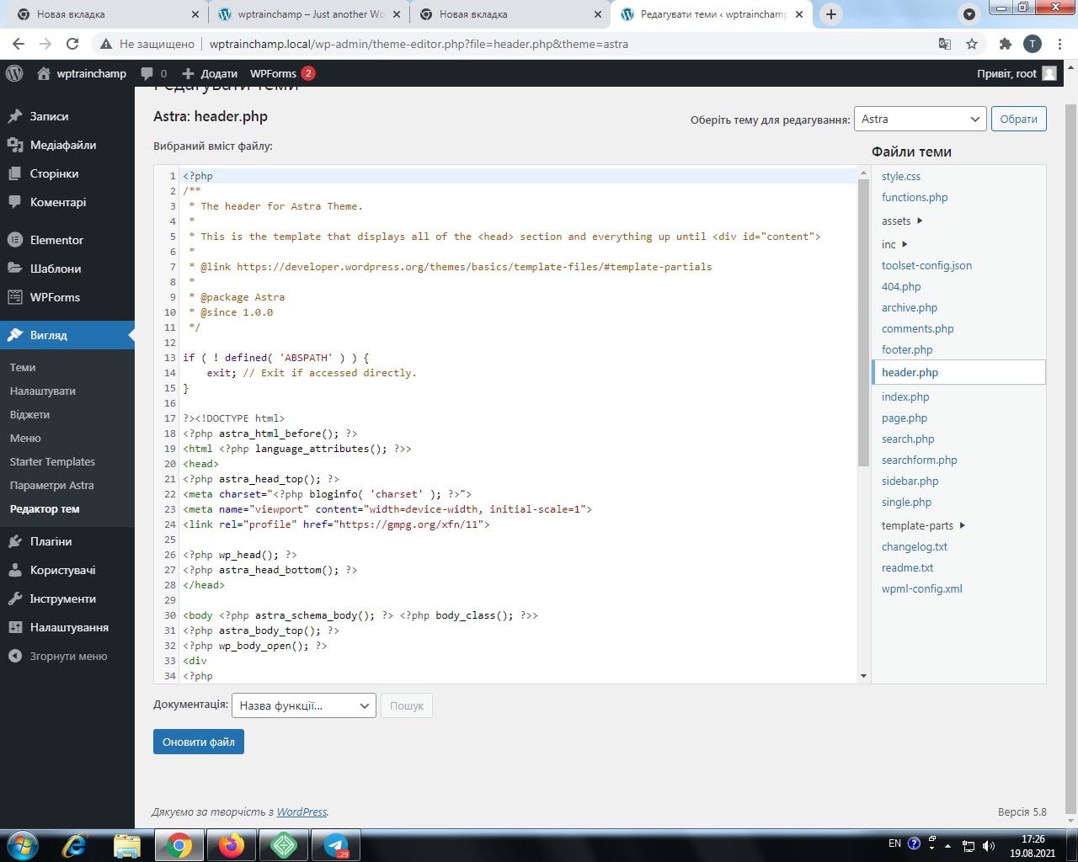The width and height of the screenshot is (1078, 862).
Task: Click the browser forward arrow
Action: (45, 44)
